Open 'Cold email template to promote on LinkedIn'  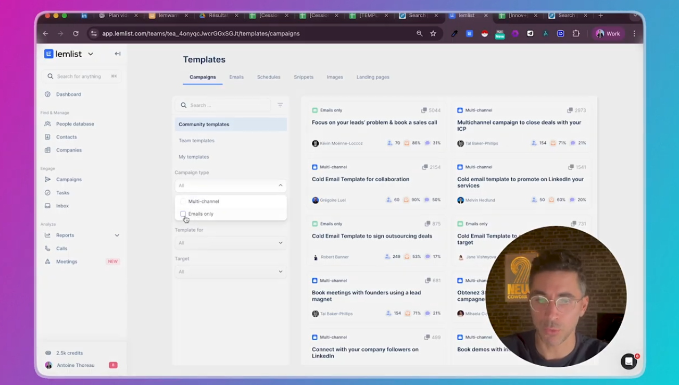(x=520, y=182)
